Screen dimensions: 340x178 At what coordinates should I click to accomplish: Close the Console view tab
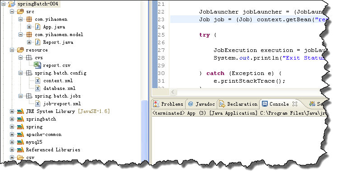pos(295,104)
